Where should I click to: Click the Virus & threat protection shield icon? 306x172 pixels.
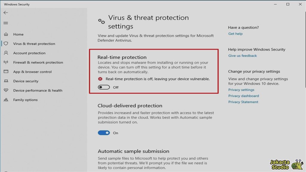6,44
